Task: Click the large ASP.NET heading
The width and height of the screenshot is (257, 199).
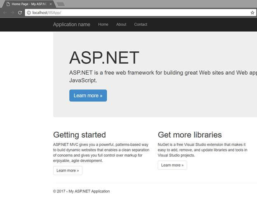Action: pos(104,57)
